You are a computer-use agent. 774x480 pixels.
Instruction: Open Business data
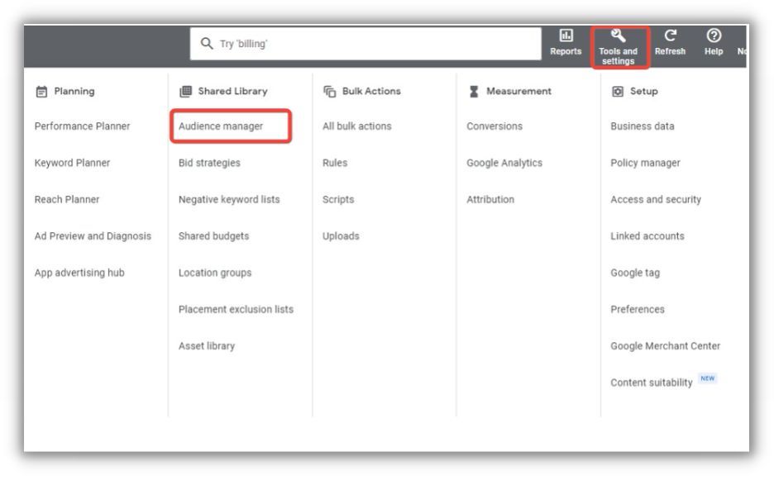coord(643,126)
